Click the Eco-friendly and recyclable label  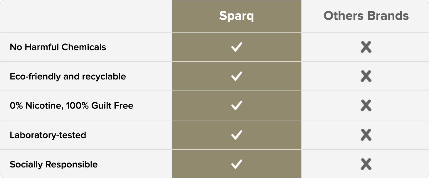pyautogui.click(x=68, y=77)
